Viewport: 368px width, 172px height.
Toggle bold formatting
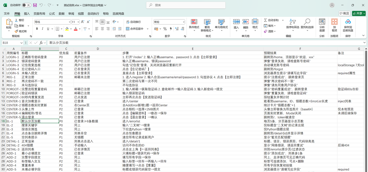pos(37,29)
